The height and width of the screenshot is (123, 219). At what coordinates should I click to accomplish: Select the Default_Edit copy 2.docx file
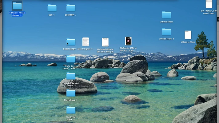tap(209, 4)
